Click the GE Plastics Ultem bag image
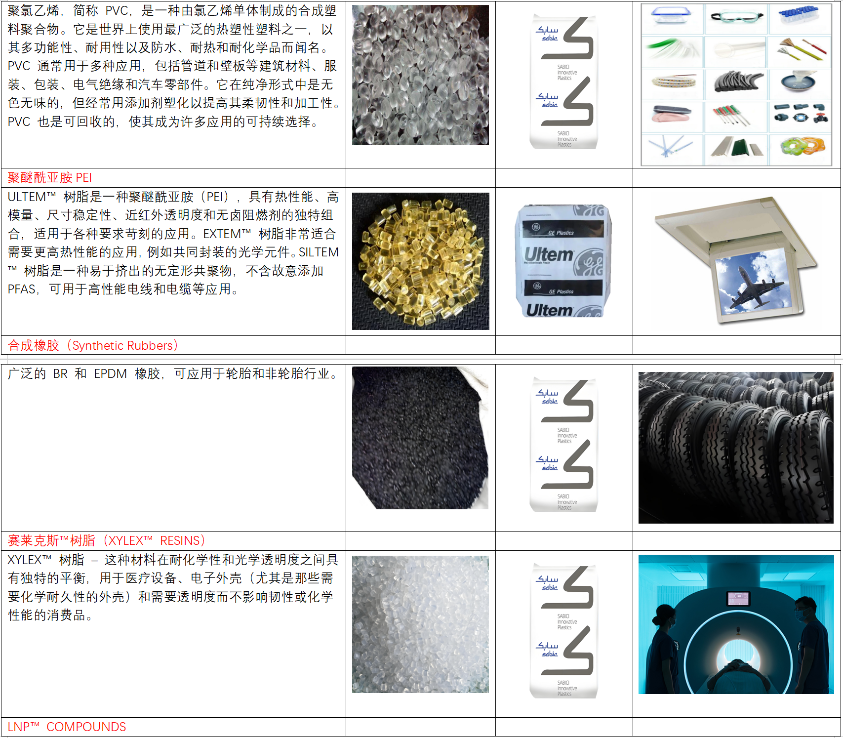 point(564,261)
